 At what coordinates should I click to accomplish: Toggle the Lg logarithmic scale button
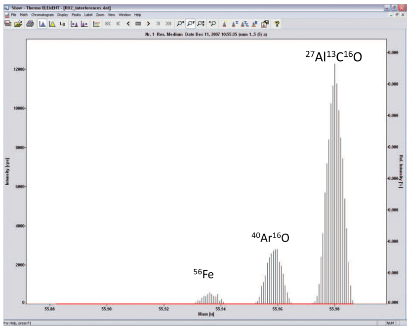pos(62,23)
